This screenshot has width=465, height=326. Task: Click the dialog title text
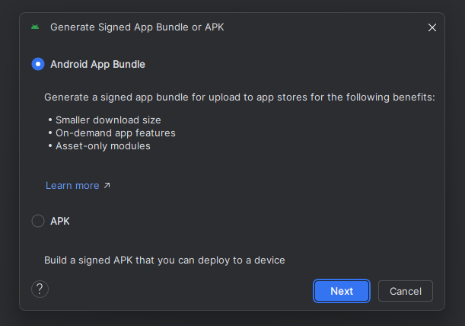pyautogui.click(x=137, y=27)
